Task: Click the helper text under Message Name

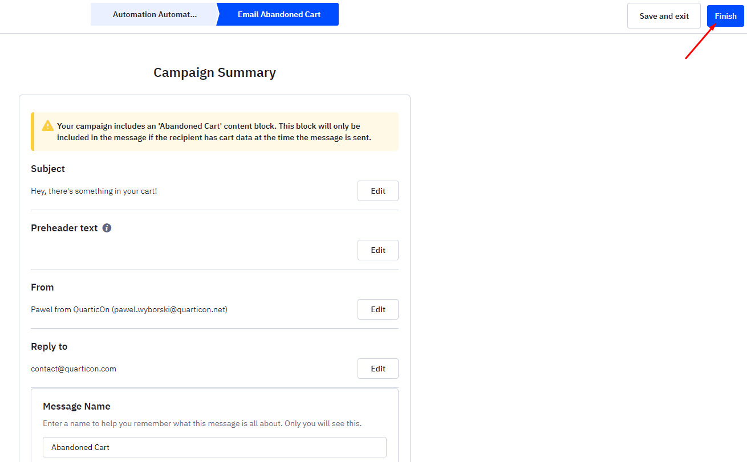Action: point(202,423)
